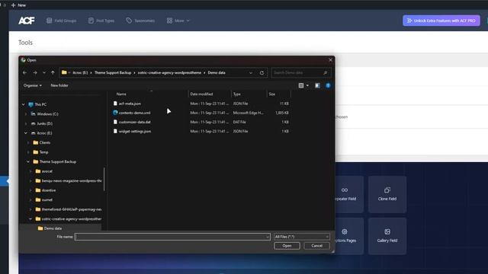Select file contents-demo.xml

(x=134, y=113)
